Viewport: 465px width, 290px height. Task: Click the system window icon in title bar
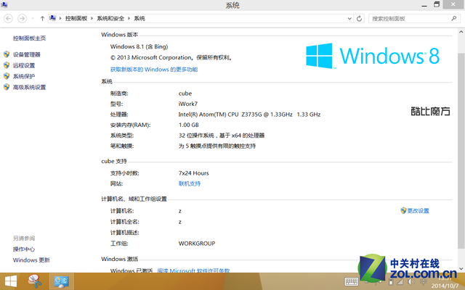pyautogui.click(x=4, y=5)
